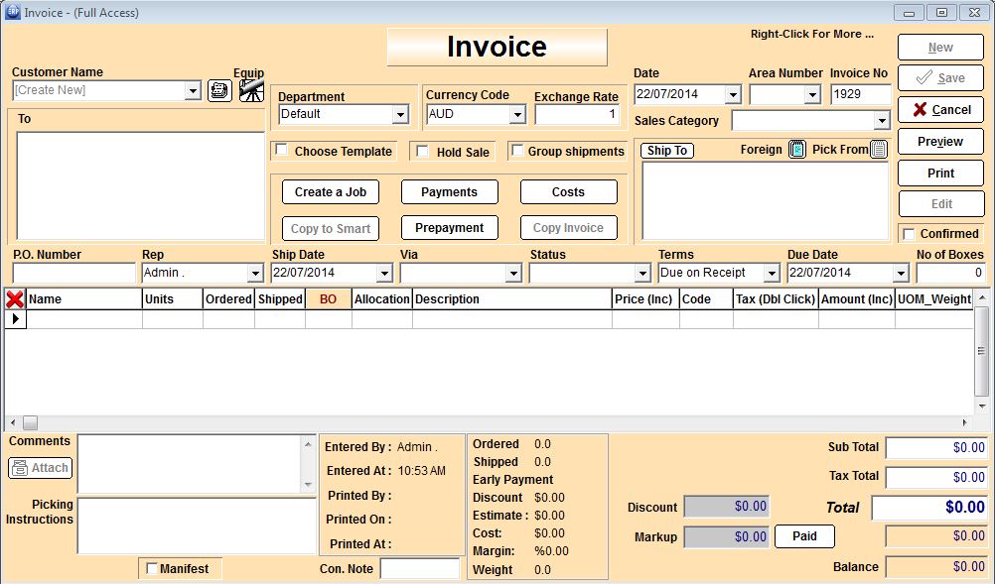Viewport: 995px width, 584px height.
Task: Tick the Choose Template checkbox
Action: [x=282, y=151]
